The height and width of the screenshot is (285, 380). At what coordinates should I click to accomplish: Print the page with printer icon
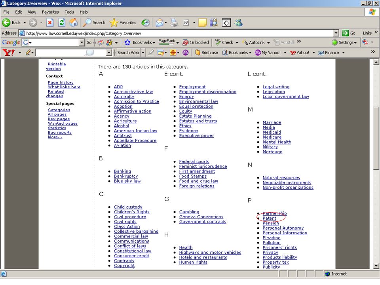click(x=174, y=23)
